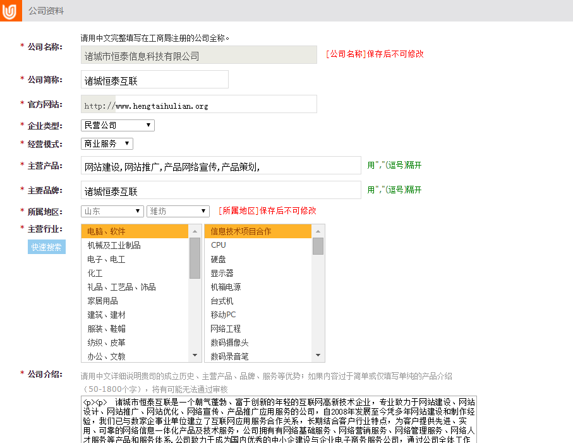Choose CPU in the sub-category list

click(x=219, y=245)
